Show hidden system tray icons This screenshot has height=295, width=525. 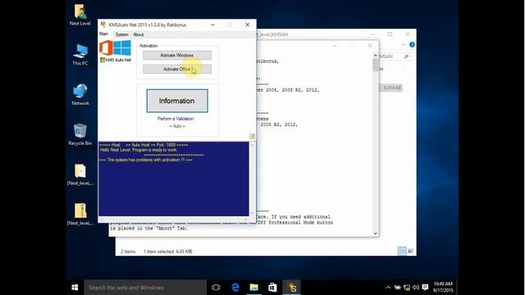[x=388, y=288]
